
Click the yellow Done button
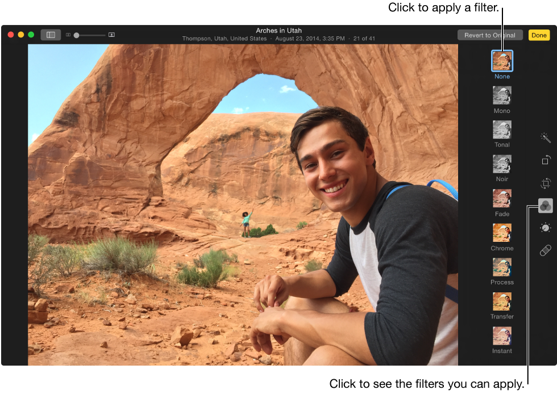pyautogui.click(x=539, y=35)
